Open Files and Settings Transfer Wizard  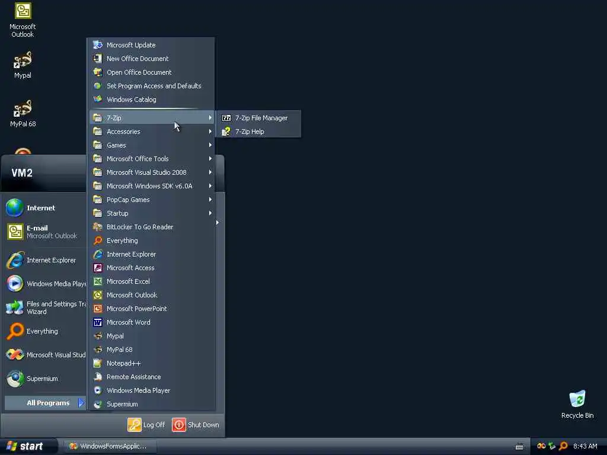45,307
